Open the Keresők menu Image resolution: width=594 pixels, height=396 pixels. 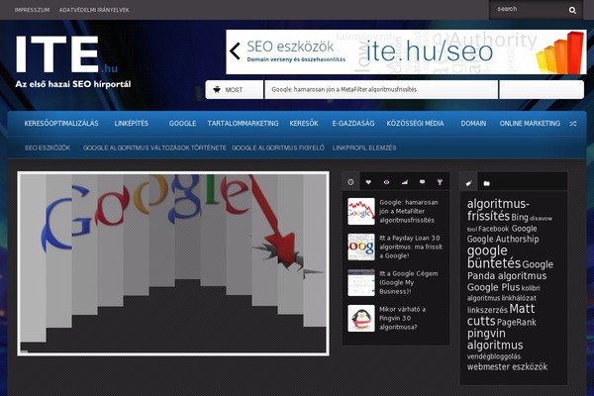tap(304, 124)
